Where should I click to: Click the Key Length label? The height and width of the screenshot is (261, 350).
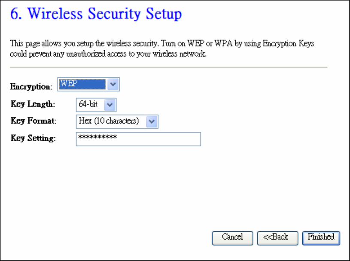(33, 104)
